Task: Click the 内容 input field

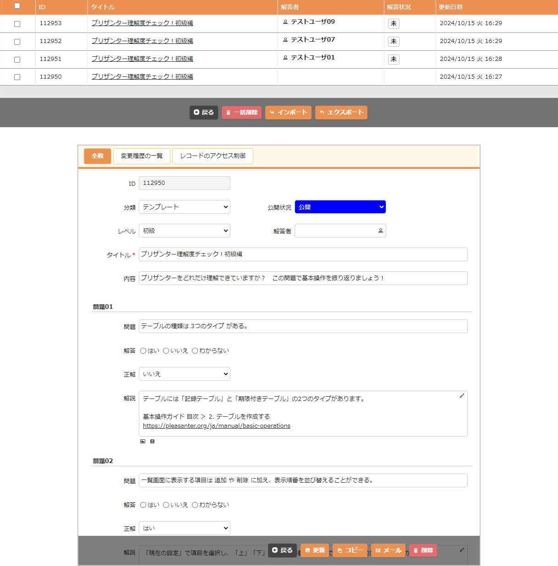Action: tap(303, 278)
